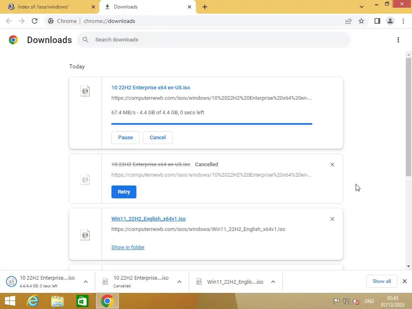Viewport: 412px width, 309px height.
Task: Open File Explorer from taskbar
Action: [x=57, y=301]
